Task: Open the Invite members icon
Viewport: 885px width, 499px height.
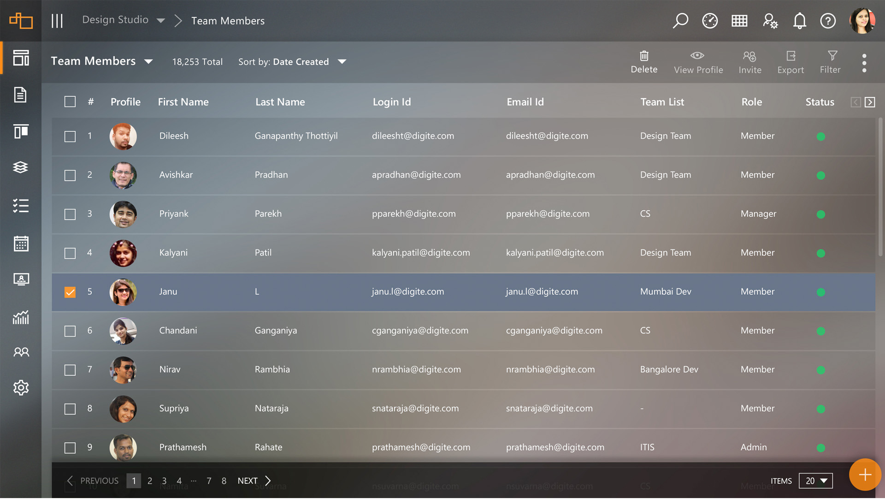Action: [749, 56]
